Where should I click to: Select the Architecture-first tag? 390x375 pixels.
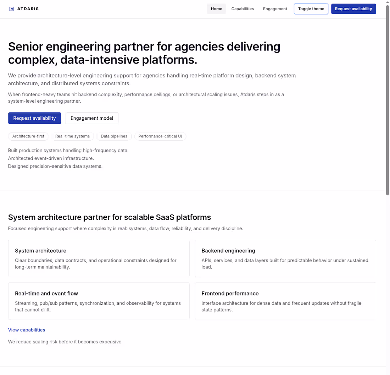click(28, 136)
